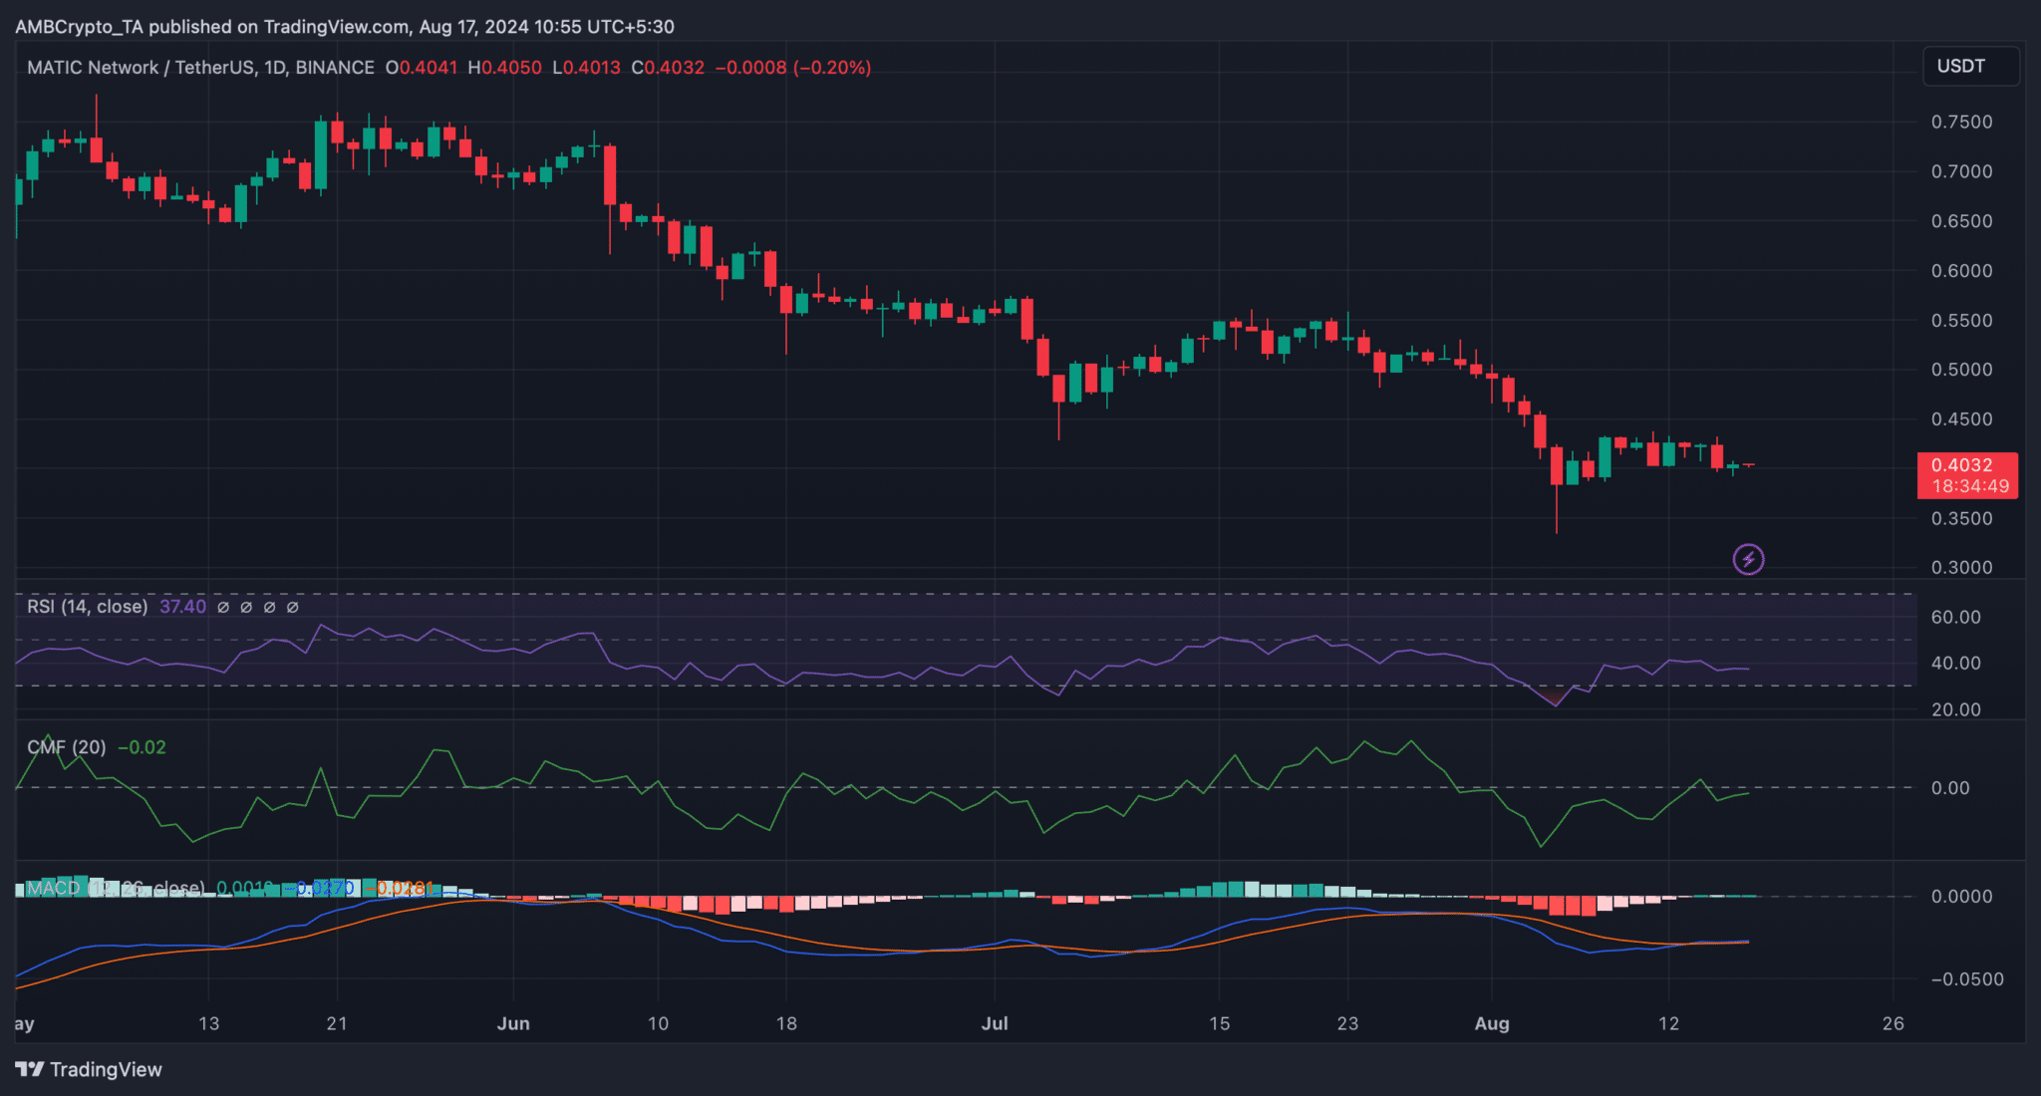This screenshot has width=2041, height=1096.
Task: Click the Jul label on time axis
Action: pos(995,1023)
